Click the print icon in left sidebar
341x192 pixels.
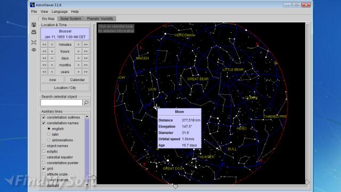click(34, 32)
